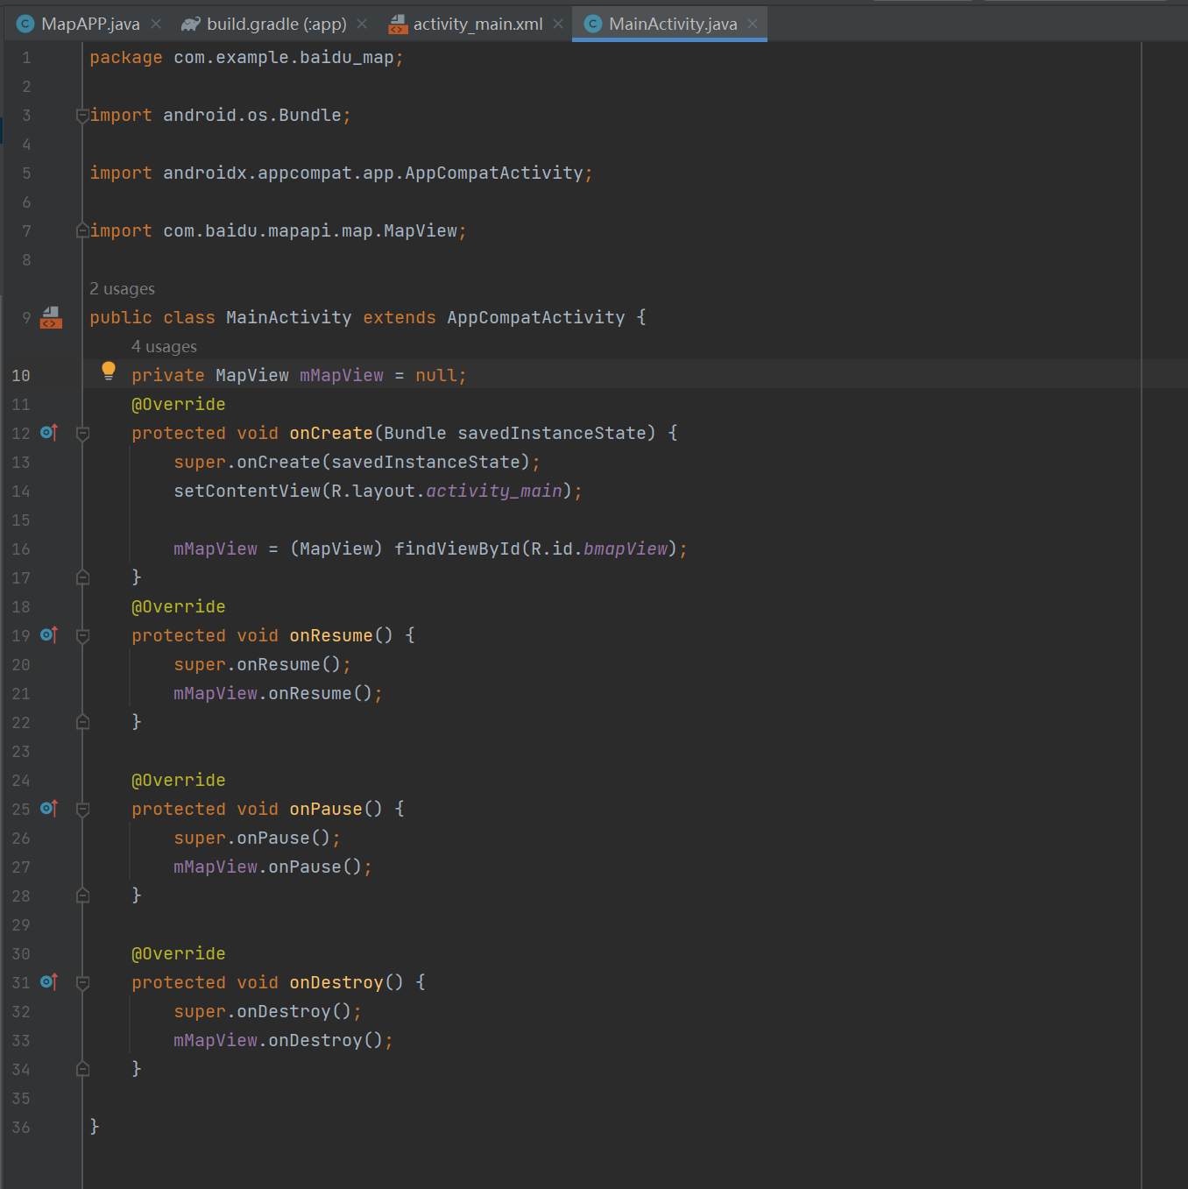This screenshot has height=1189, width=1188.
Task: Collapse the import block fold marker on line 3
Action: coord(82,115)
